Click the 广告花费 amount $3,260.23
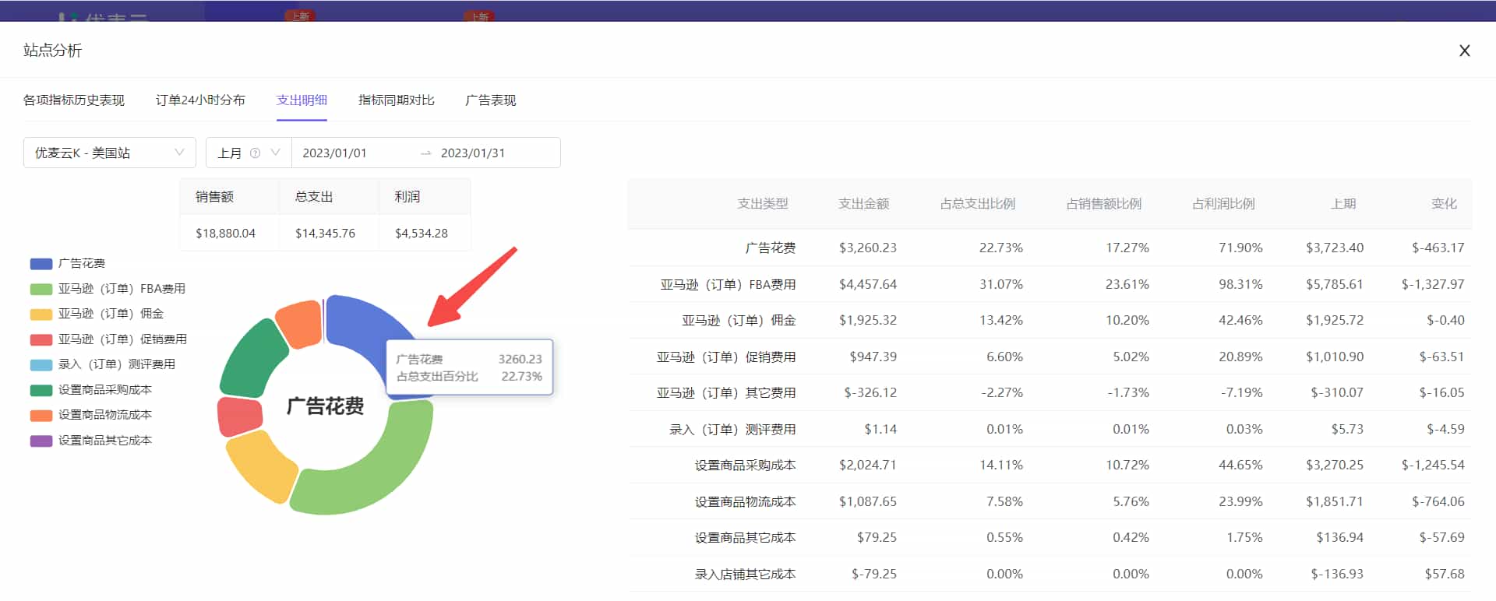This screenshot has height=601, width=1496. click(868, 248)
